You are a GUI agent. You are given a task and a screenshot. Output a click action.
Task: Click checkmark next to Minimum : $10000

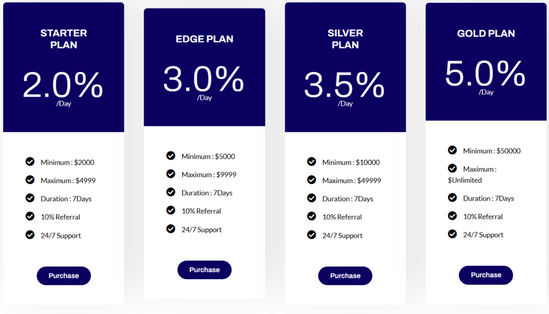311,162
